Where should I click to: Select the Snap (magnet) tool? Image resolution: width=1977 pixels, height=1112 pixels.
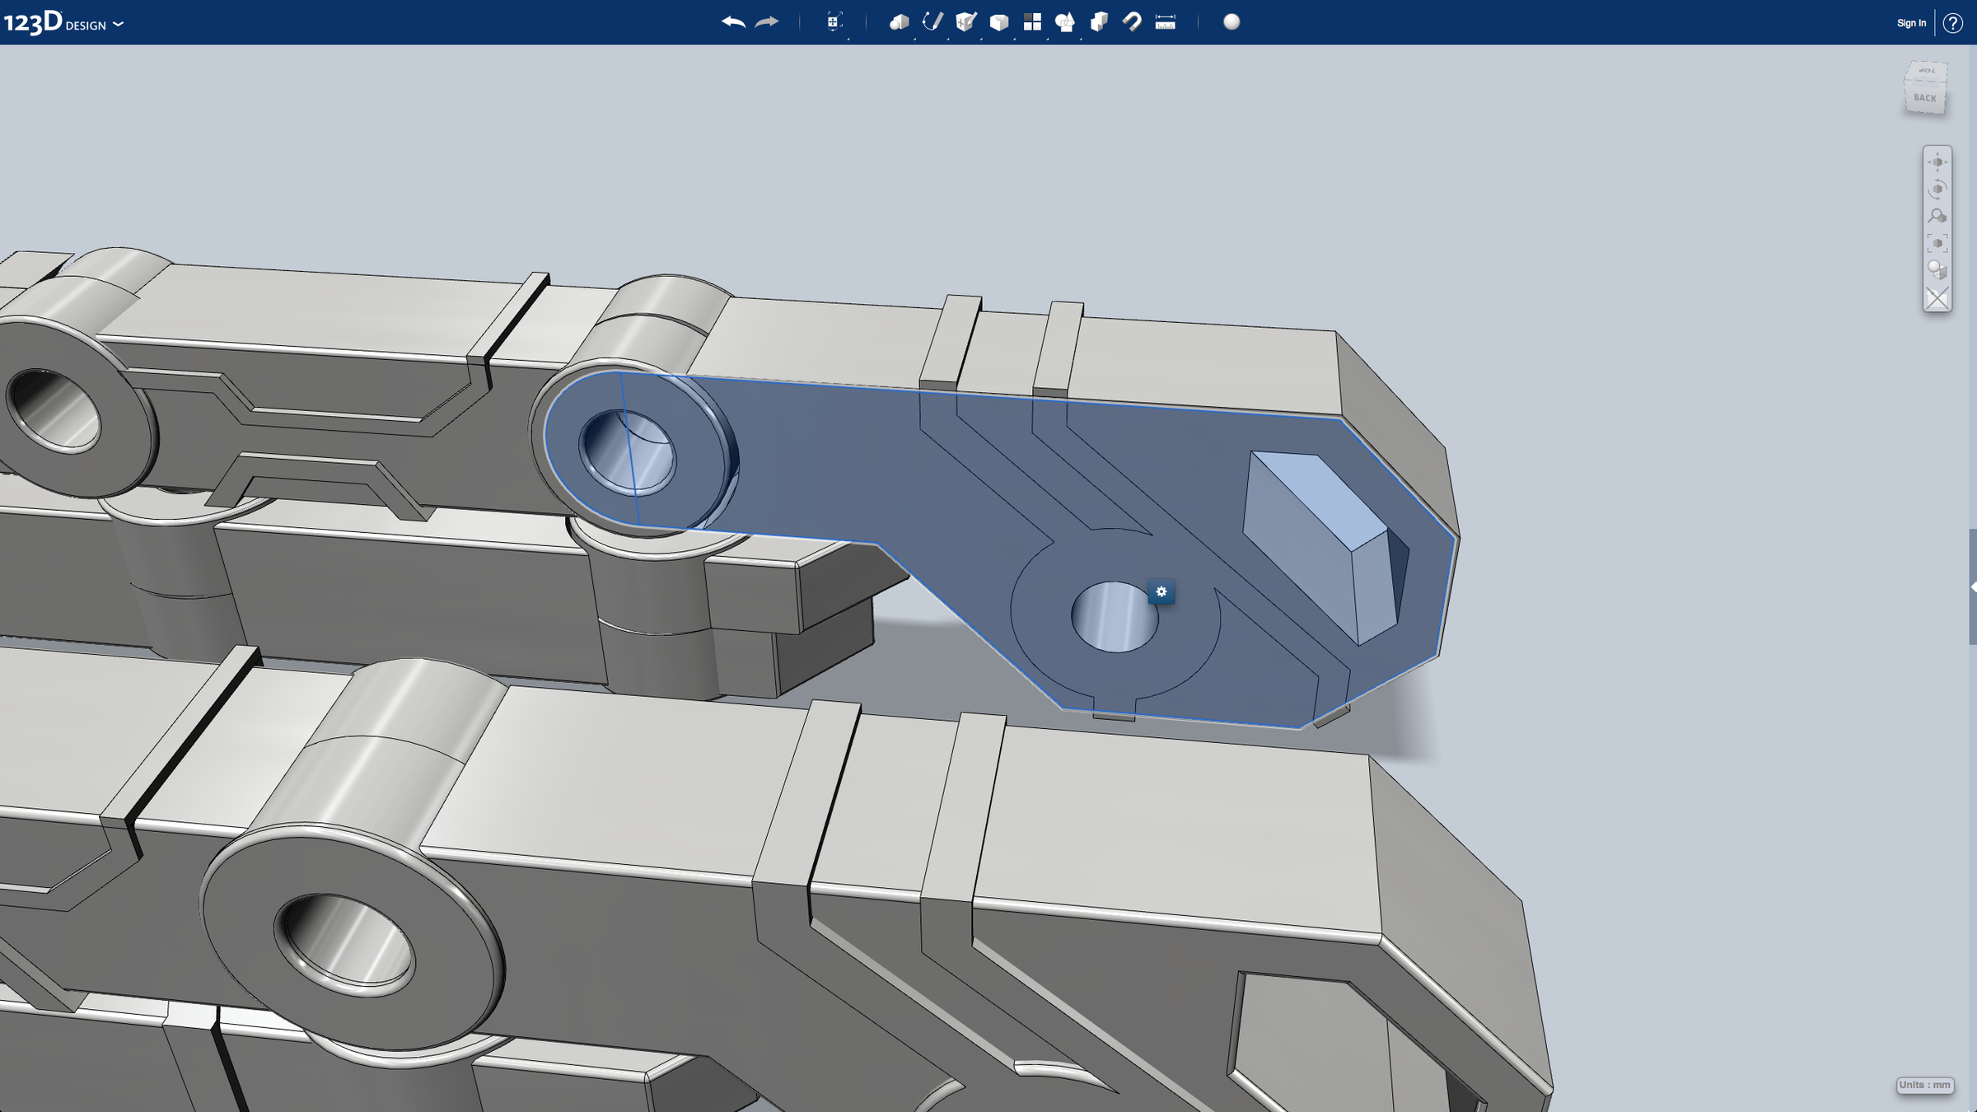point(1130,22)
